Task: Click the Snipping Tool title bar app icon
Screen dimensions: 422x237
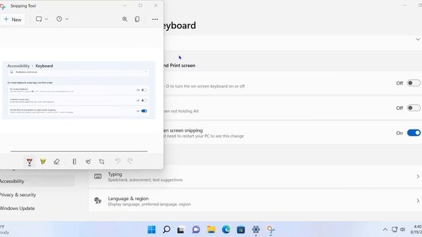Action: point(3,6)
